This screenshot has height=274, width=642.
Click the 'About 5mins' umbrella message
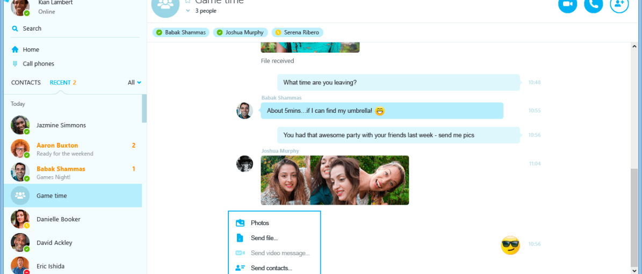[382, 111]
